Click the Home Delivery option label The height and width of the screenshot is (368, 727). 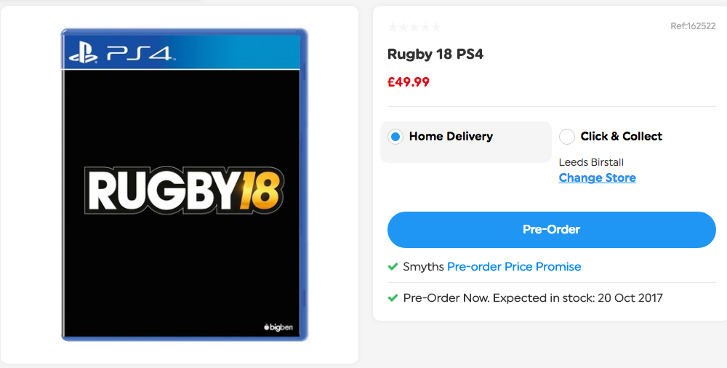(x=451, y=136)
